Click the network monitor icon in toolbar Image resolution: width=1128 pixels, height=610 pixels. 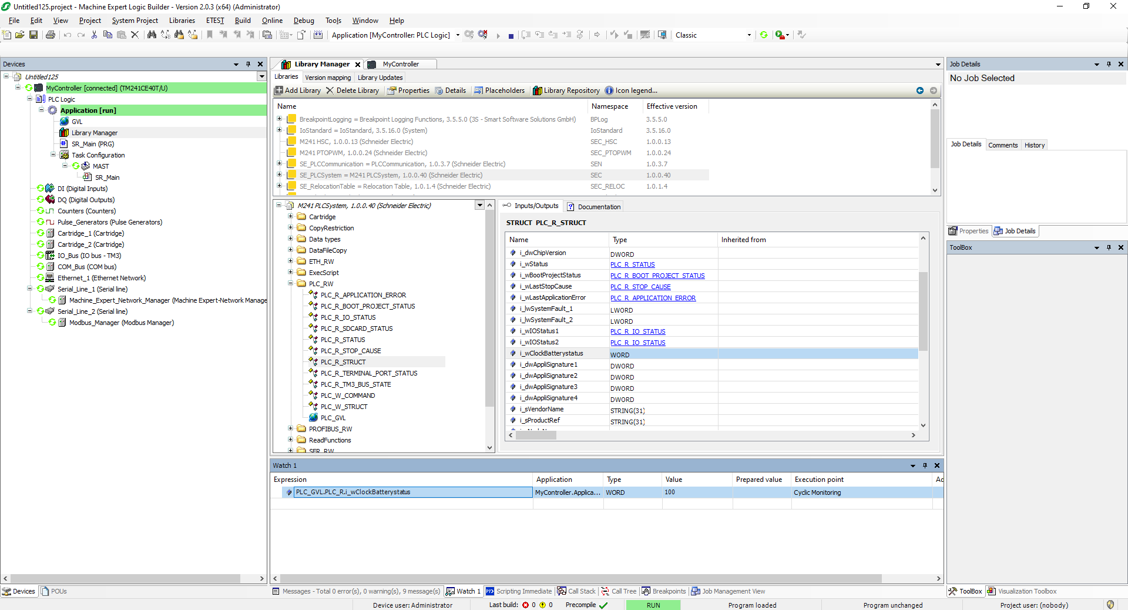click(662, 35)
